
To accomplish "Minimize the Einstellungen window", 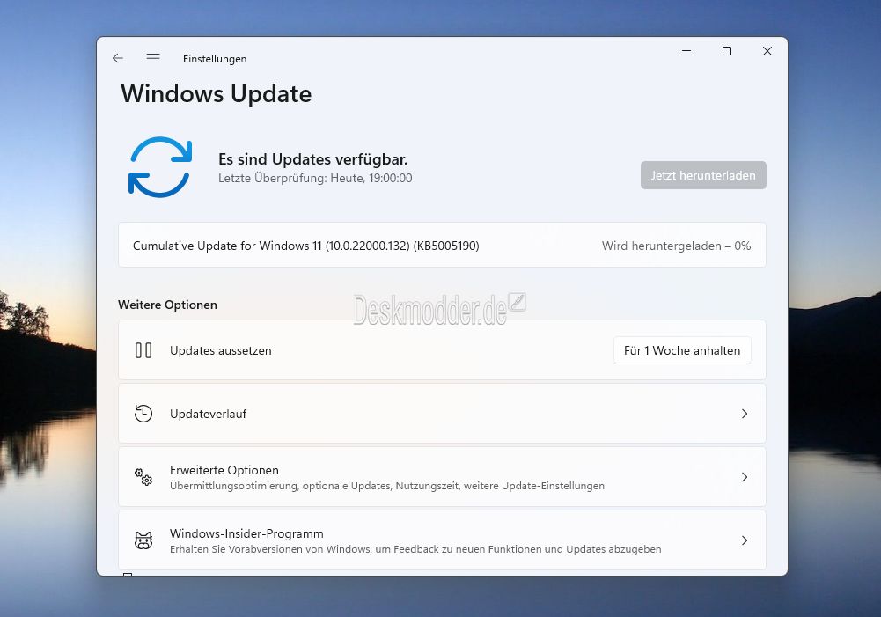I will pos(686,51).
